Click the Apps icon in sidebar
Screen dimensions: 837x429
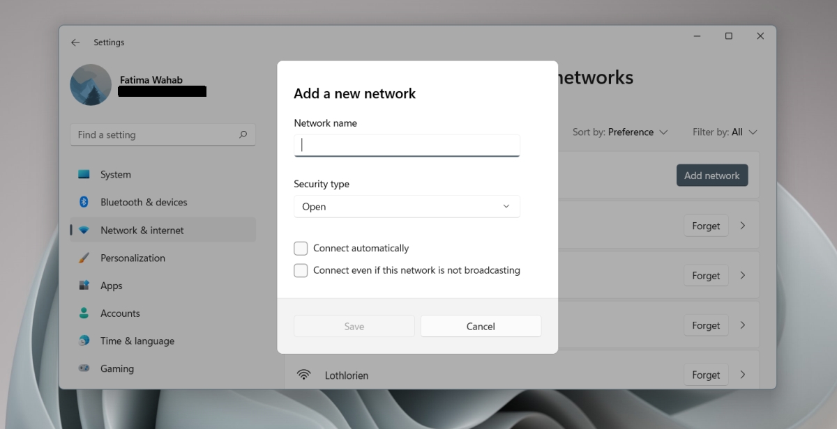coord(84,286)
